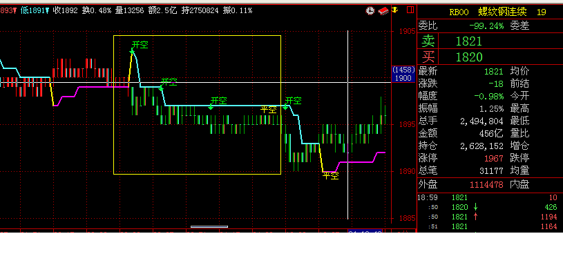Click the red chip icon above the chart
The width and height of the screenshot is (563, 265).
pyautogui.click(x=383, y=11)
